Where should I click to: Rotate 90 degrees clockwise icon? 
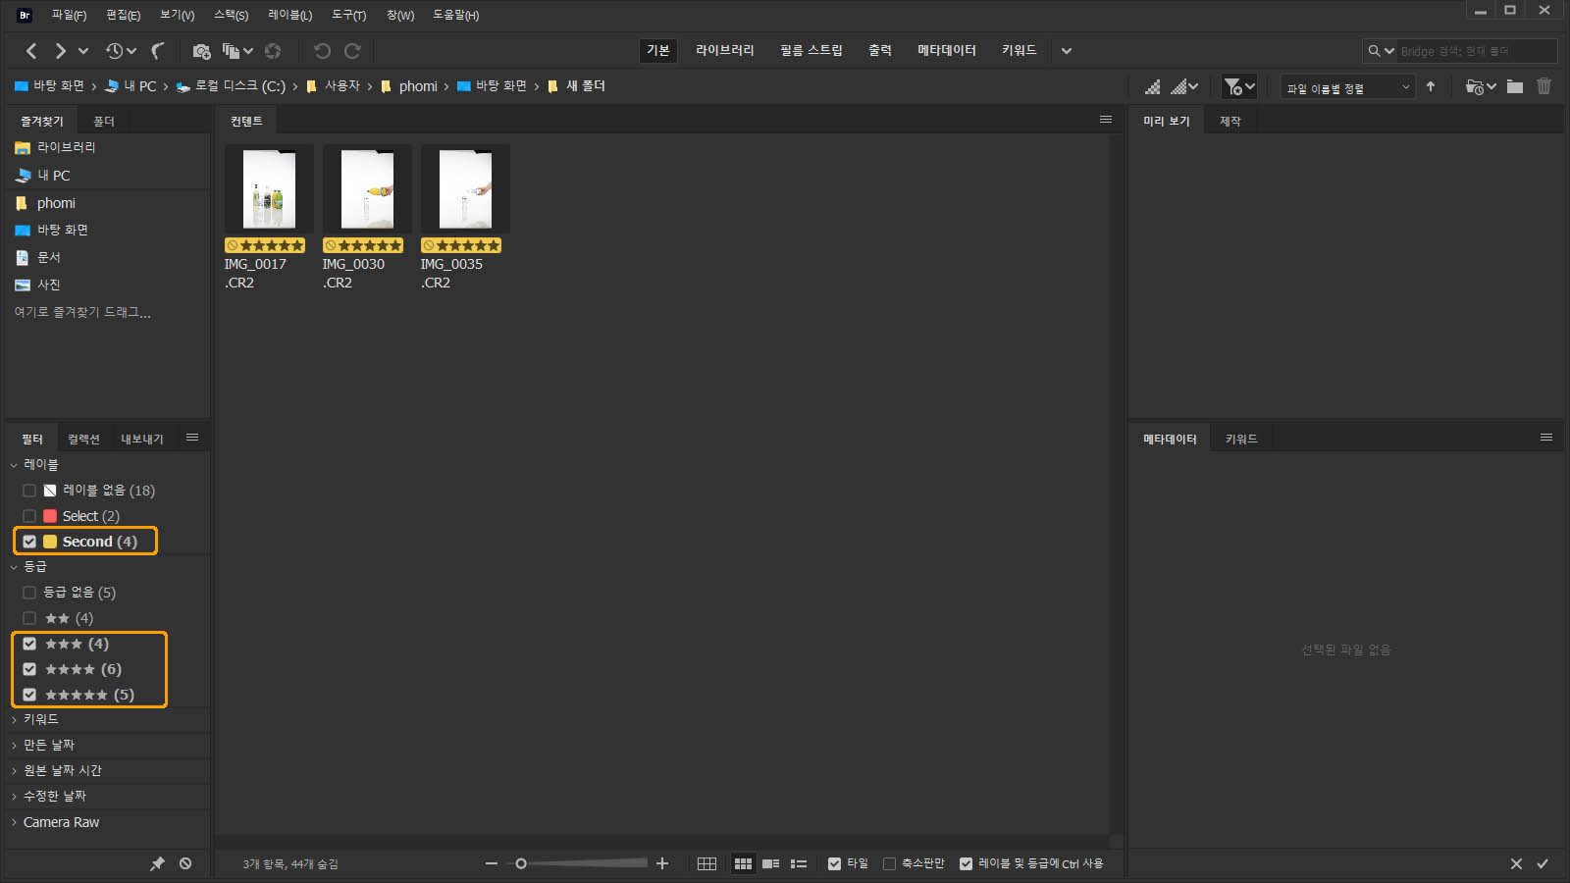[352, 50]
